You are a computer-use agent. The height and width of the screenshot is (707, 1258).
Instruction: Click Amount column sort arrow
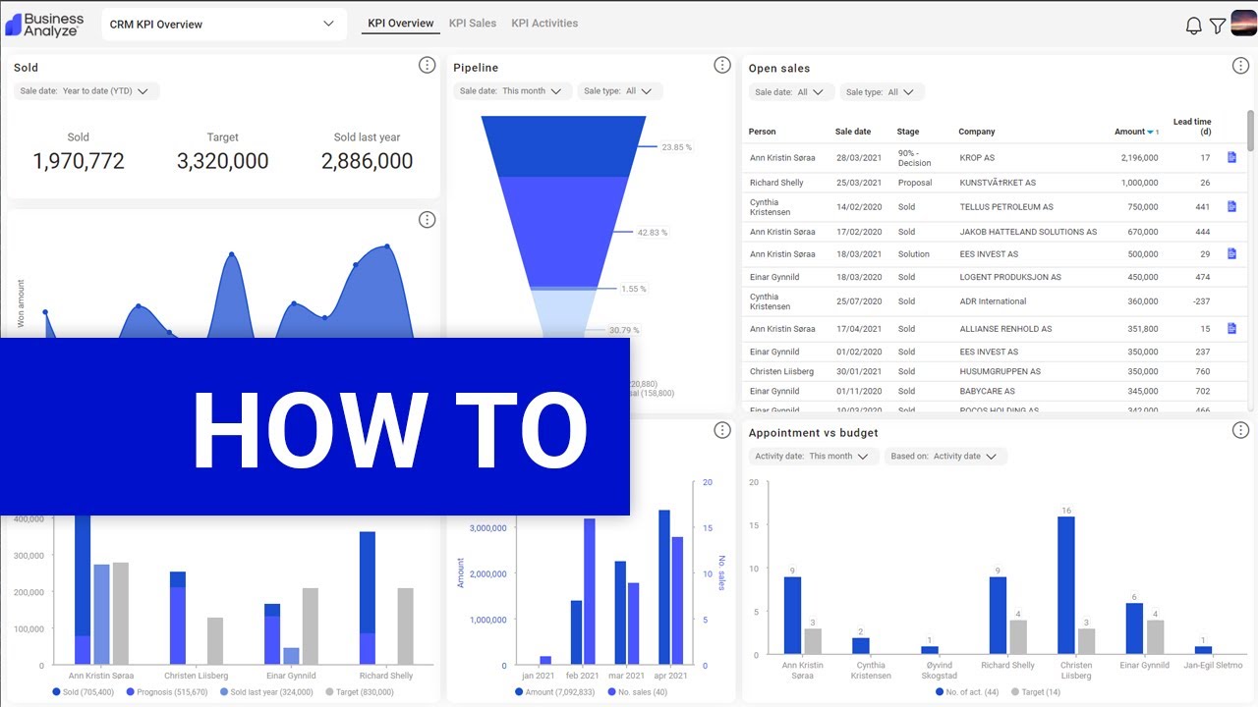click(x=1151, y=132)
